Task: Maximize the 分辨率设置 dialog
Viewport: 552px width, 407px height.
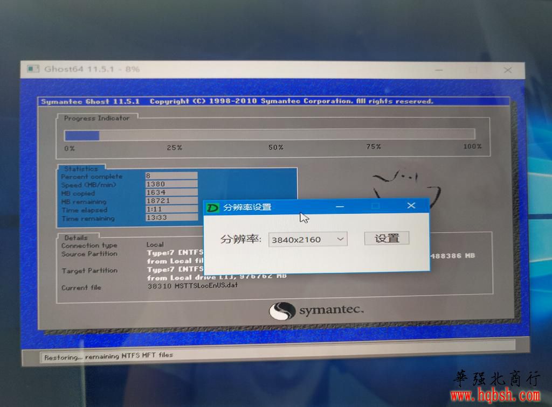Action: click(x=376, y=206)
